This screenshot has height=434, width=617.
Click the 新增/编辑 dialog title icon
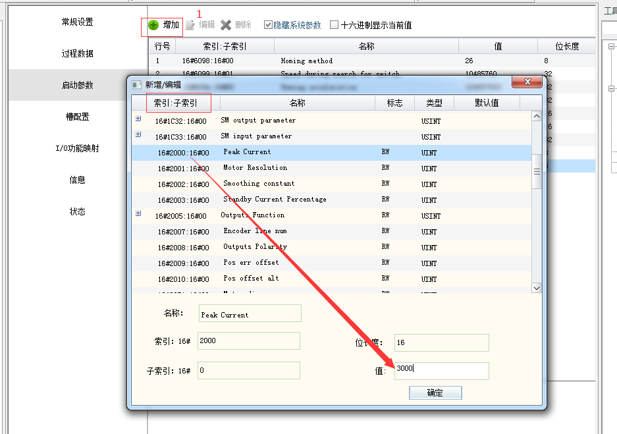(136, 85)
